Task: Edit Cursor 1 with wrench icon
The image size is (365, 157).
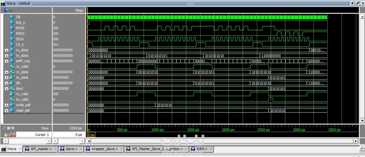Action: click(10, 135)
